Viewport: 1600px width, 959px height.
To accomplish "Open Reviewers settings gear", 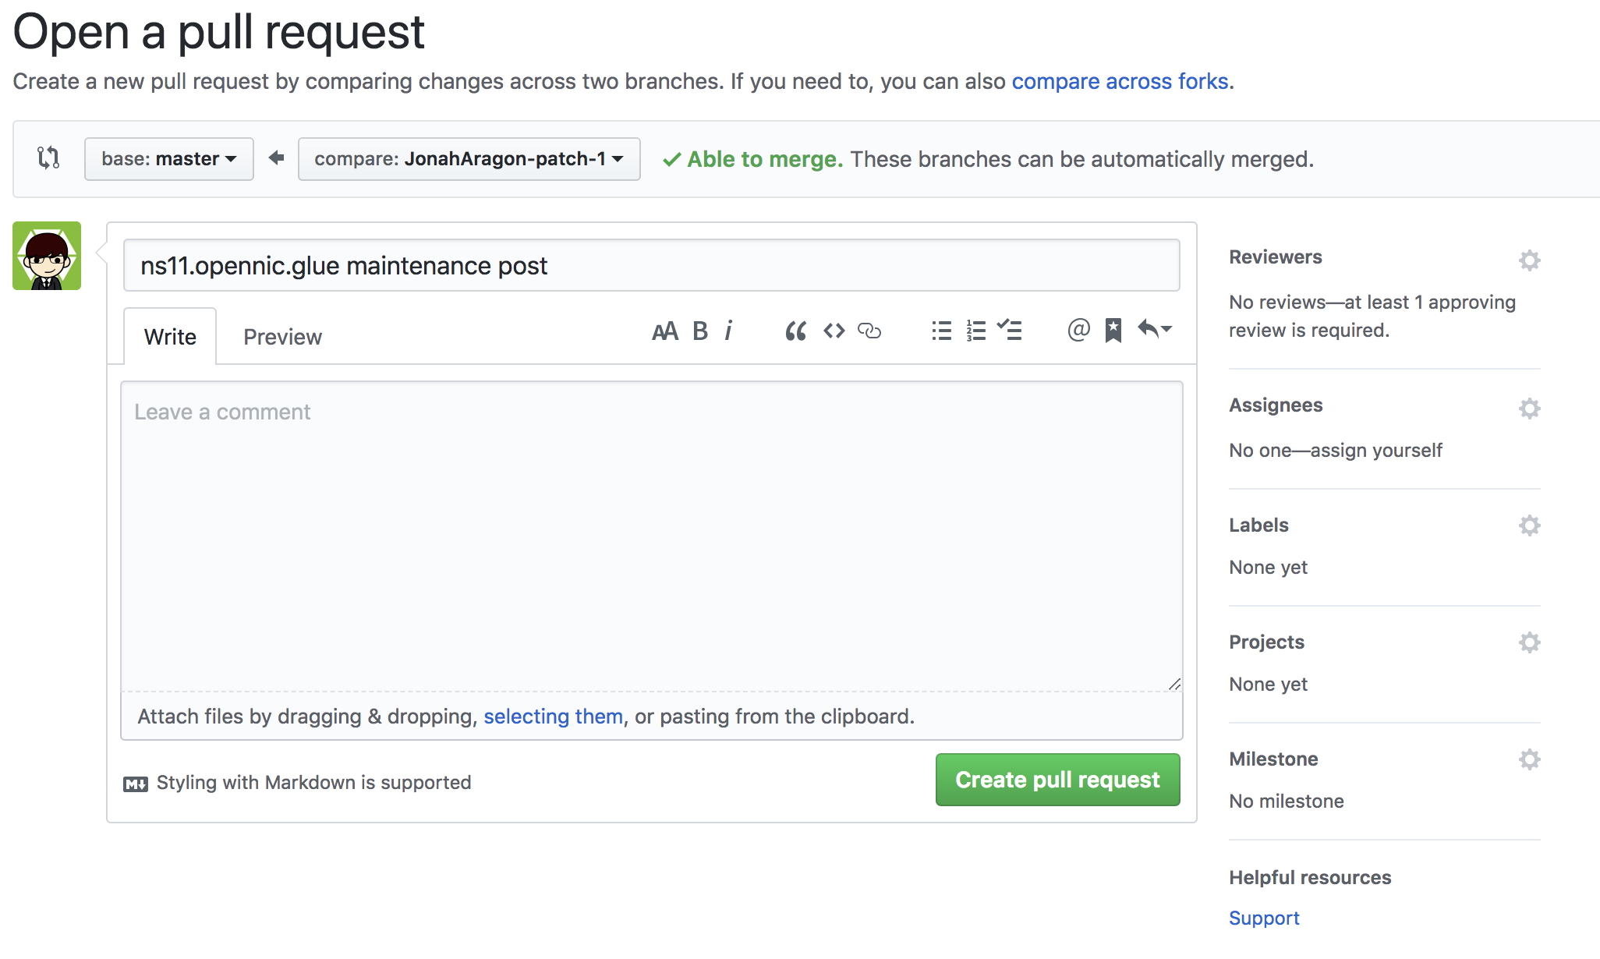I will click(x=1529, y=260).
